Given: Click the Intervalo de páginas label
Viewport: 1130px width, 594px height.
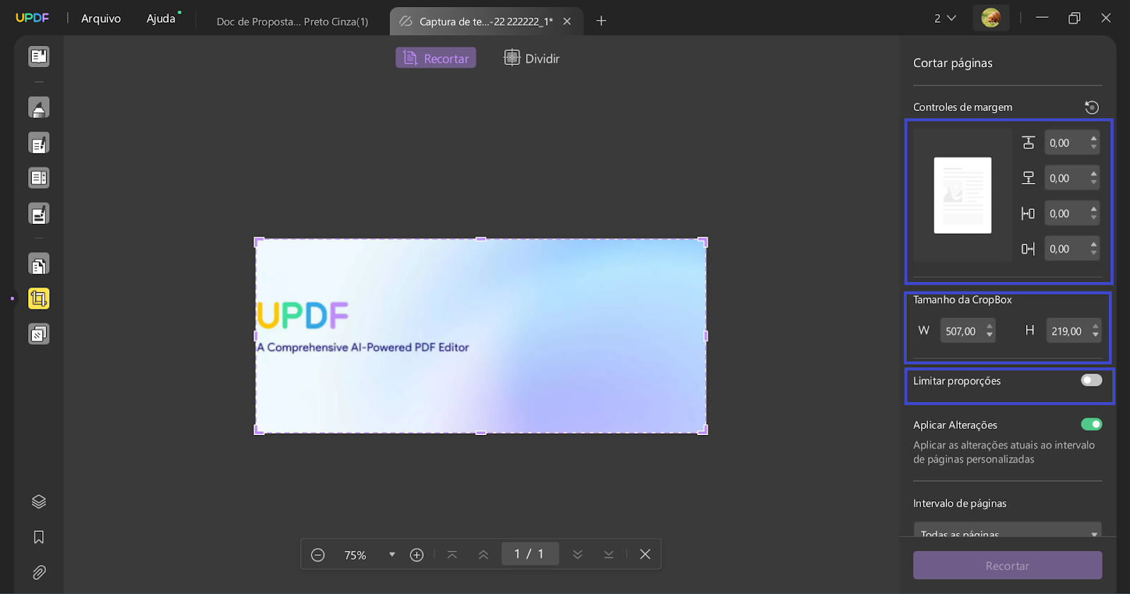Looking at the screenshot, I should [960, 504].
